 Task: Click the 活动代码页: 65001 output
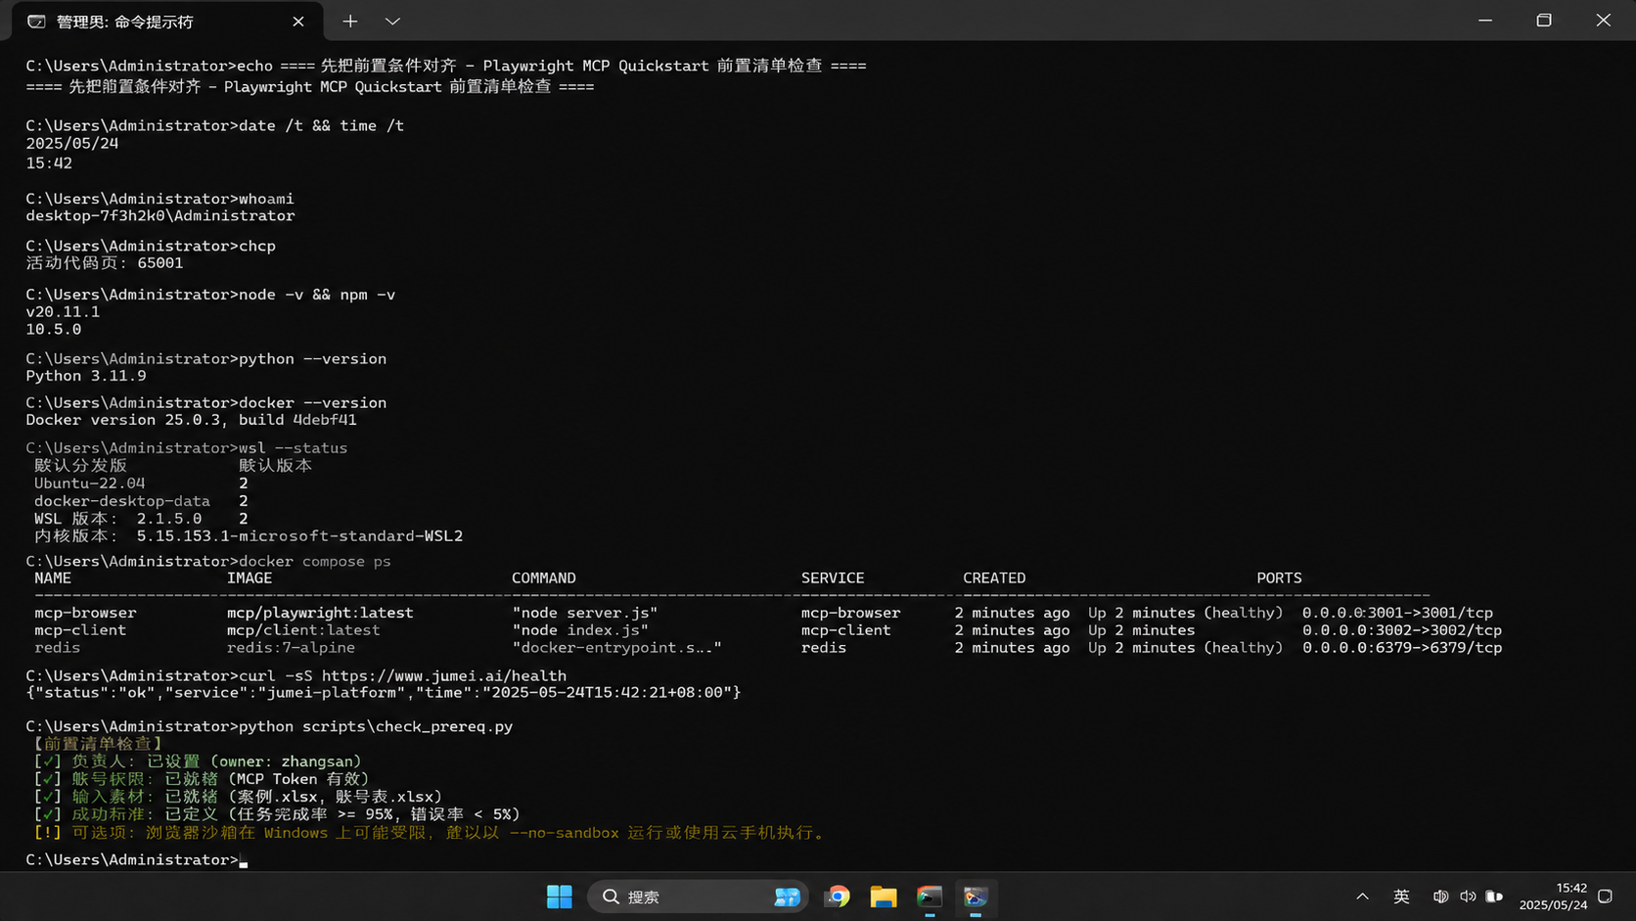tap(105, 263)
